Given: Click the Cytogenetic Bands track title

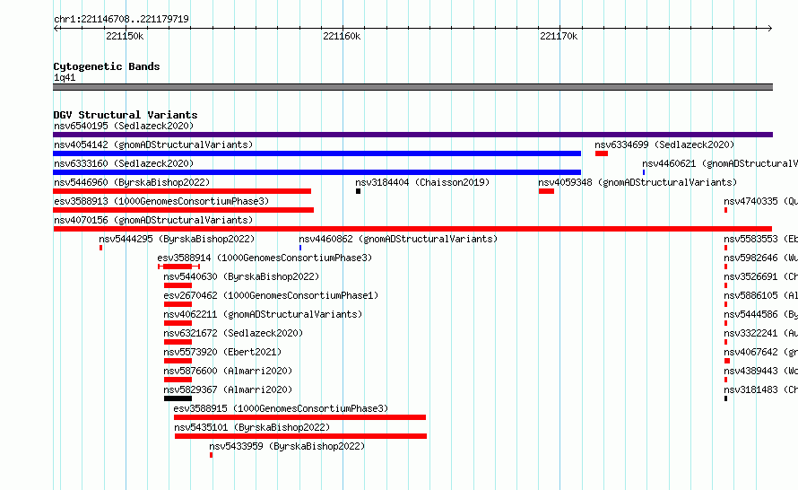Looking at the screenshot, I should pyautogui.click(x=107, y=66).
